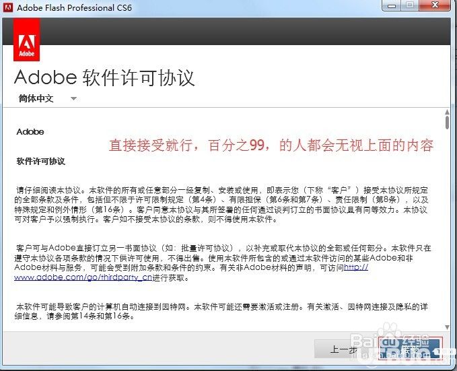Image resolution: width=457 pixels, height=371 pixels.
Task: Open the 简体中文 language dropdown
Action: tap(48, 98)
